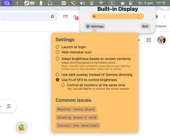Bookmark page with the star icon
Viewport: 170px width, 136px height.
(x=52, y=16)
